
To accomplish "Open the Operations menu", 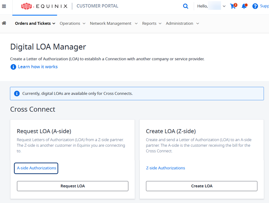I will tap(72, 23).
